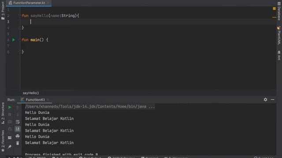Click the sayHello function name in code
The image size is (282, 158).
coord(39,16)
